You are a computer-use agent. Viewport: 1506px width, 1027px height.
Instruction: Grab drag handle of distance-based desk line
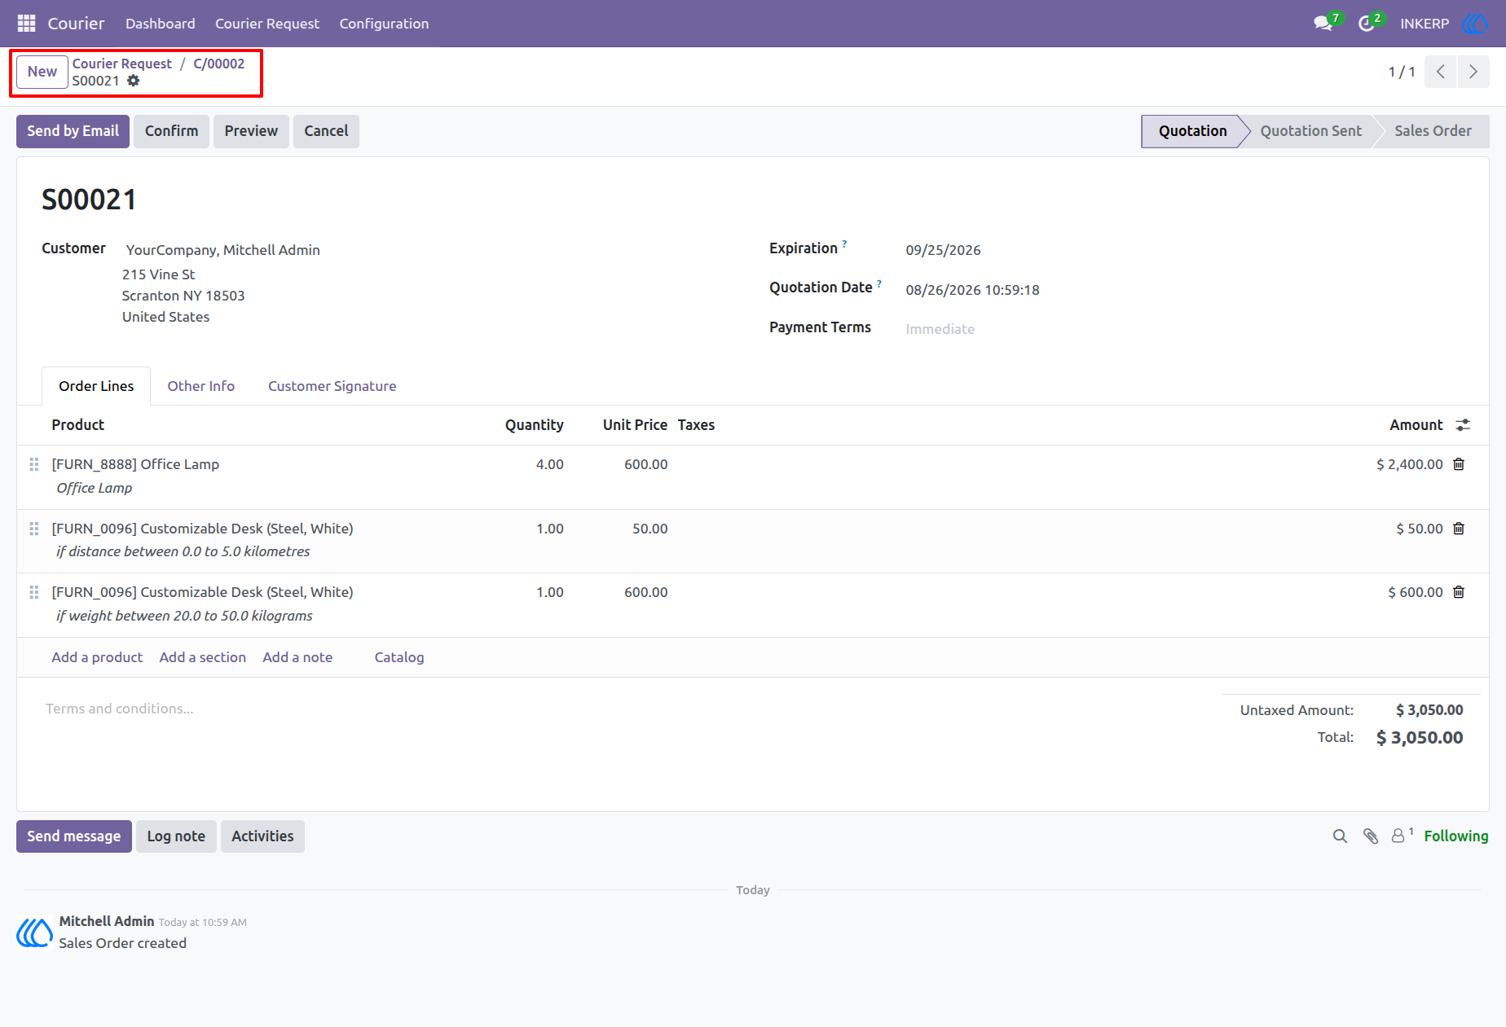[x=34, y=529]
